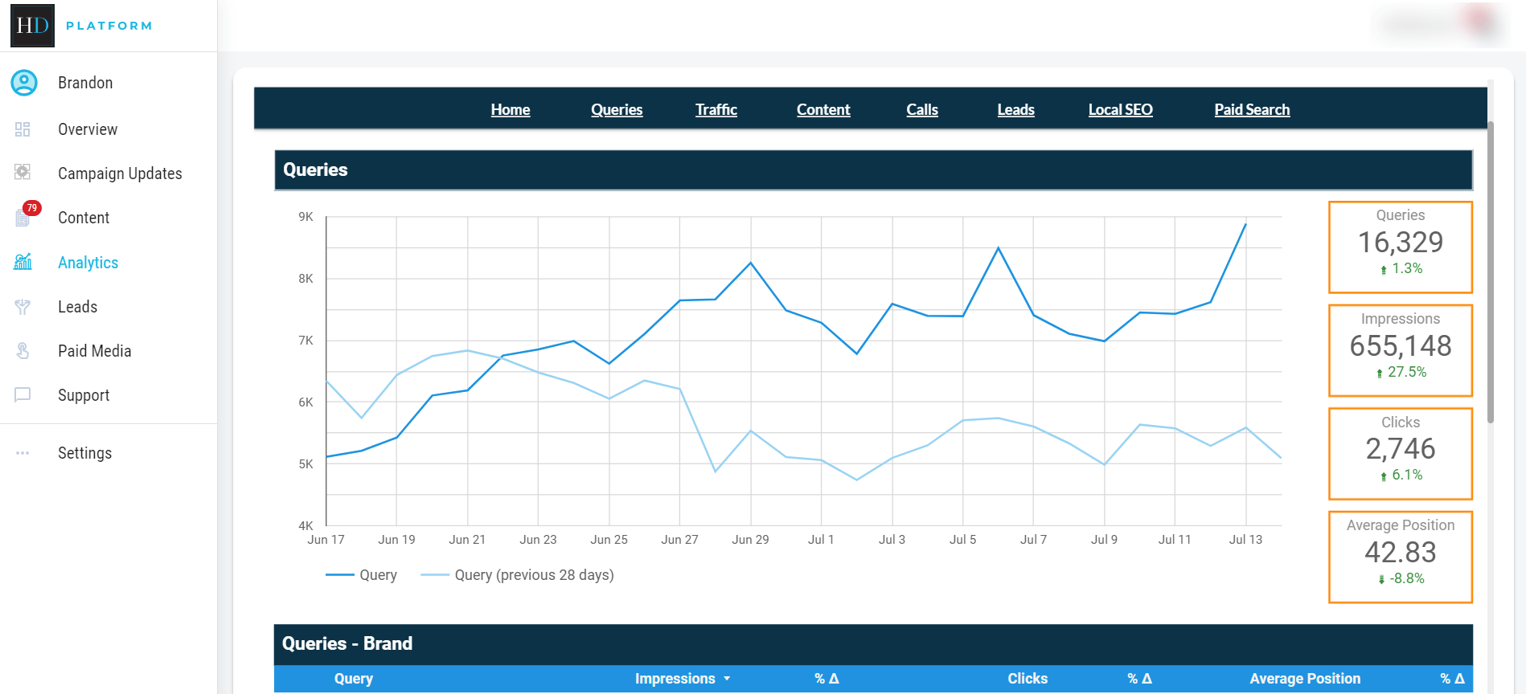Click the Settings ellipsis icon

[x=23, y=453]
